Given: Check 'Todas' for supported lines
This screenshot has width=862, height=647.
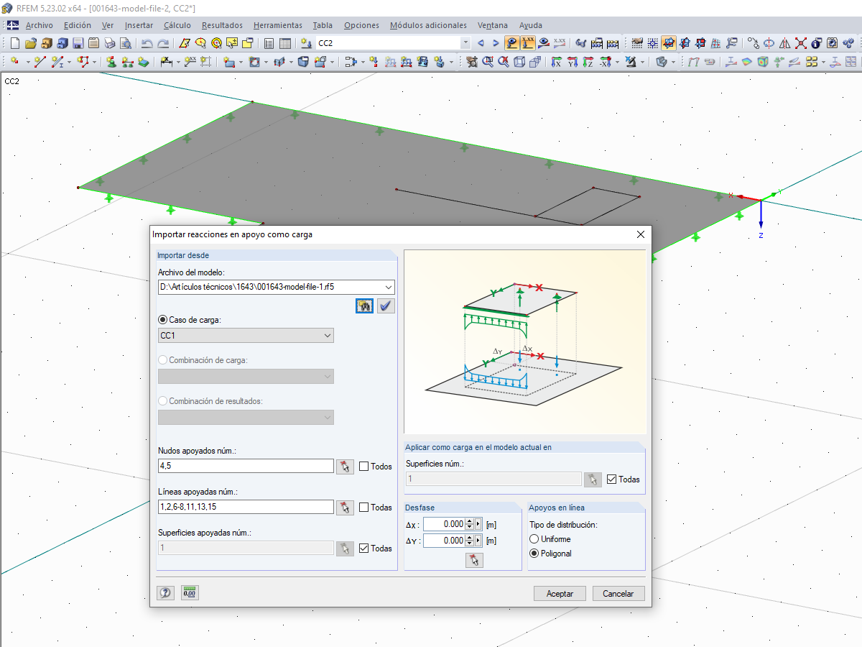Looking at the screenshot, I should [364, 508].
